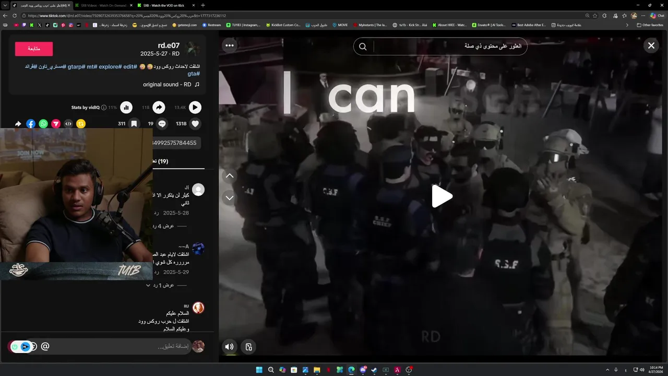
Task: Mute the video with speaker icon
Action: click(229, 347)
